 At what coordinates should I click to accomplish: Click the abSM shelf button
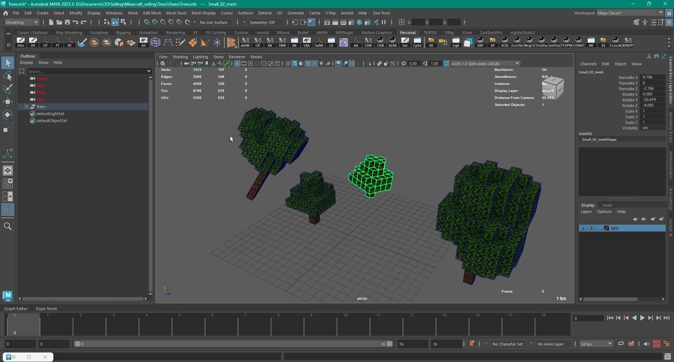(245, 42)
